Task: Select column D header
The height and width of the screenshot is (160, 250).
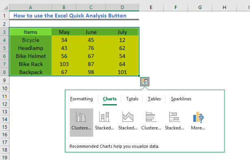Action: (122, 7)
